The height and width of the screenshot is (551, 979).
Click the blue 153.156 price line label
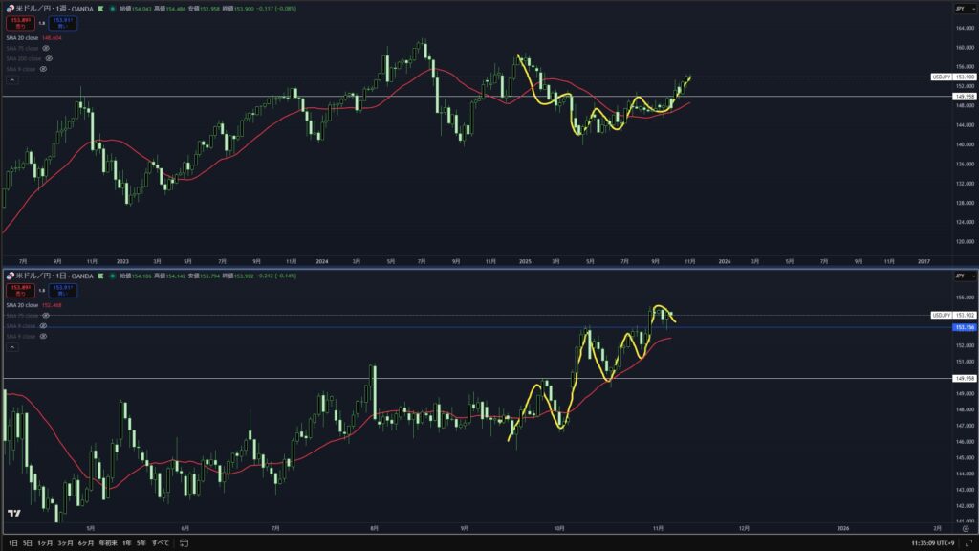tap(963, 327)
